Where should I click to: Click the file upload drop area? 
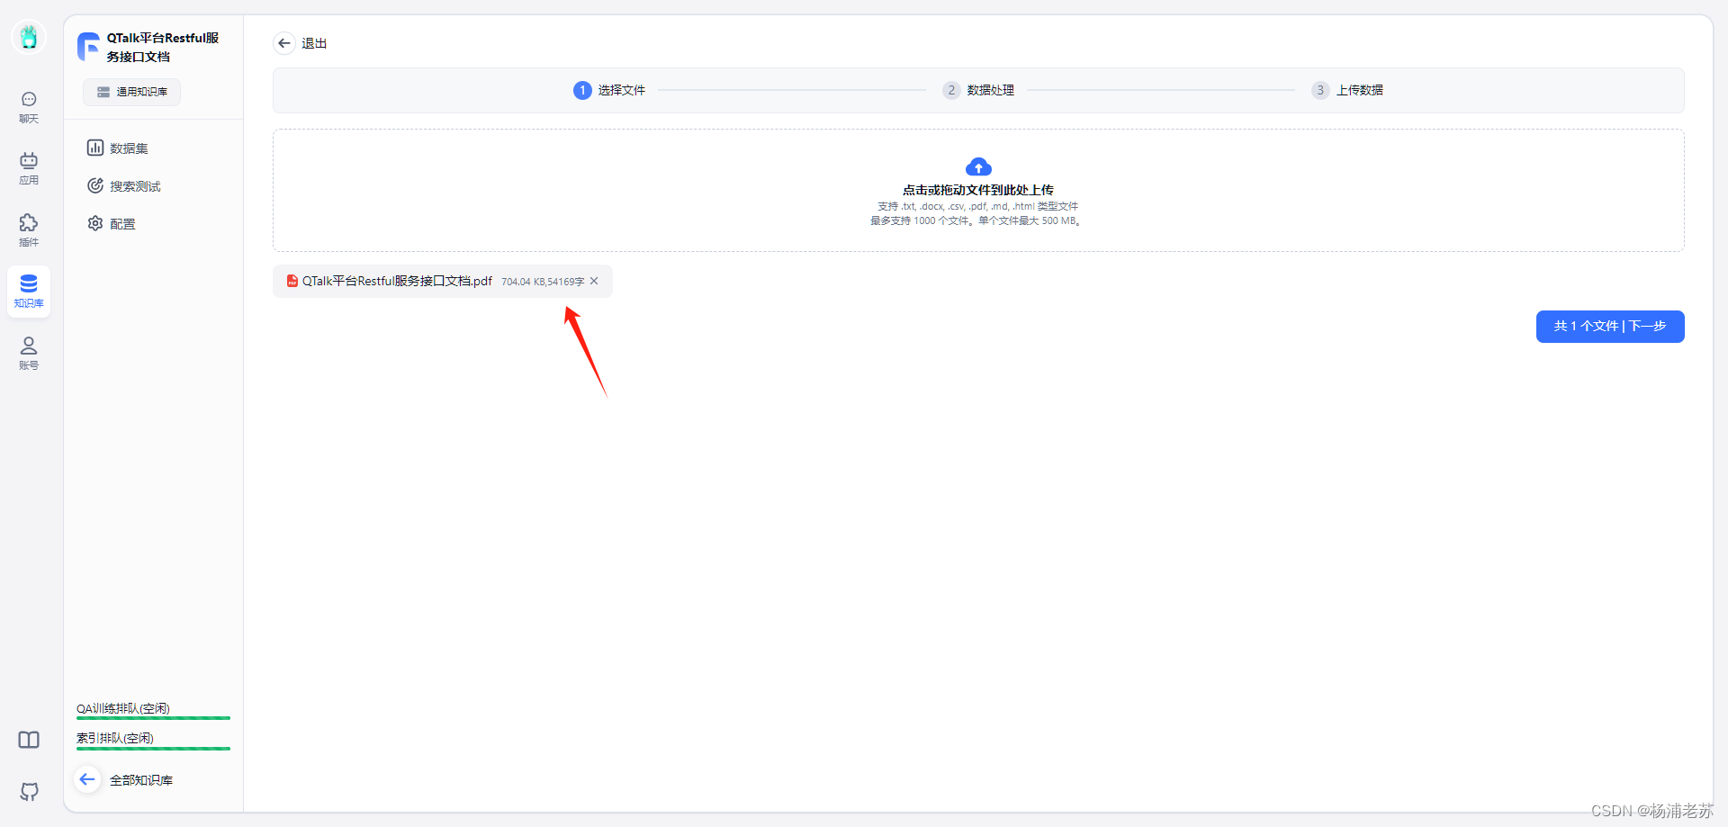click(x=978, y=190)
